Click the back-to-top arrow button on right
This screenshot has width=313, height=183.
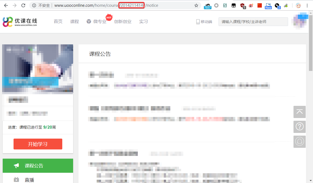299,112
